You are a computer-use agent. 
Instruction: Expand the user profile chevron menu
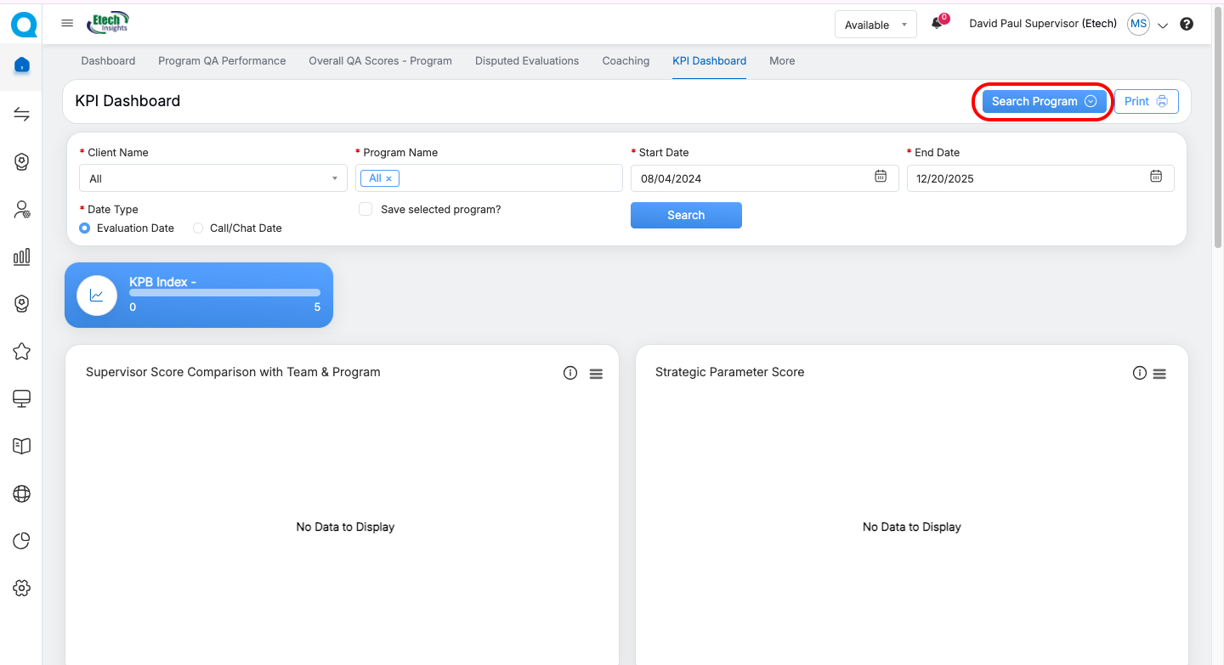point(1163,25)
